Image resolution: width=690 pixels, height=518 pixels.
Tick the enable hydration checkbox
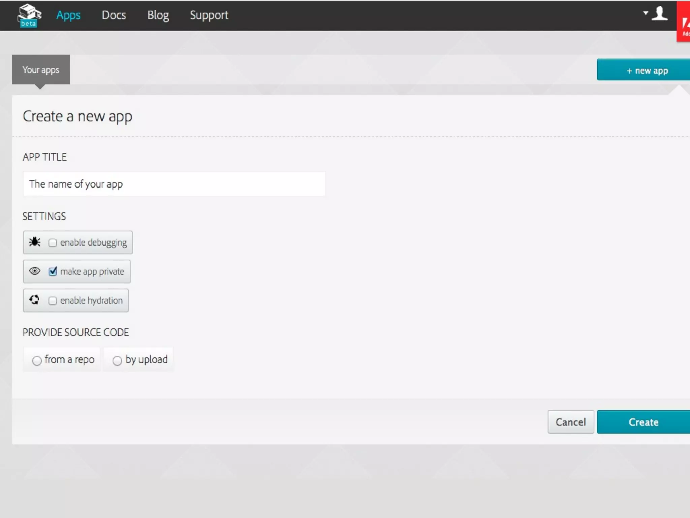[x=53, y=301]
